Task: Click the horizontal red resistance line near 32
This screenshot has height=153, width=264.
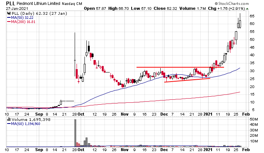Action: [180, 67]
